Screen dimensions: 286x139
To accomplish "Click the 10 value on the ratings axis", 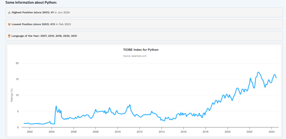I will [18, 95].
